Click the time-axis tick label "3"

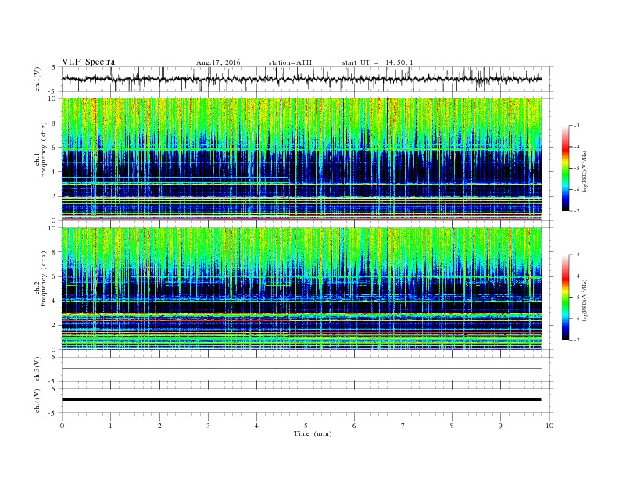pos(208,426)
